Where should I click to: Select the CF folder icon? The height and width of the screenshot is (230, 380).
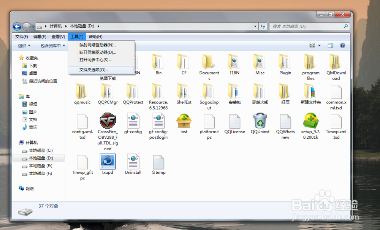(x=184, y=62)
